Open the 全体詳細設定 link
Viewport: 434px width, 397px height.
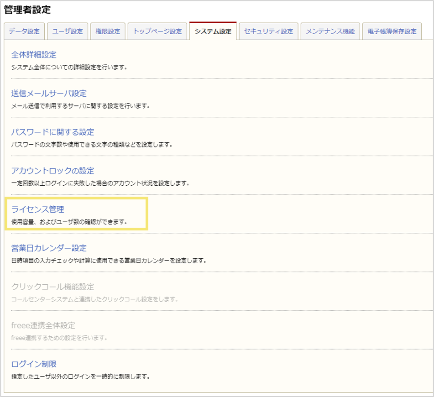[33, 55]
